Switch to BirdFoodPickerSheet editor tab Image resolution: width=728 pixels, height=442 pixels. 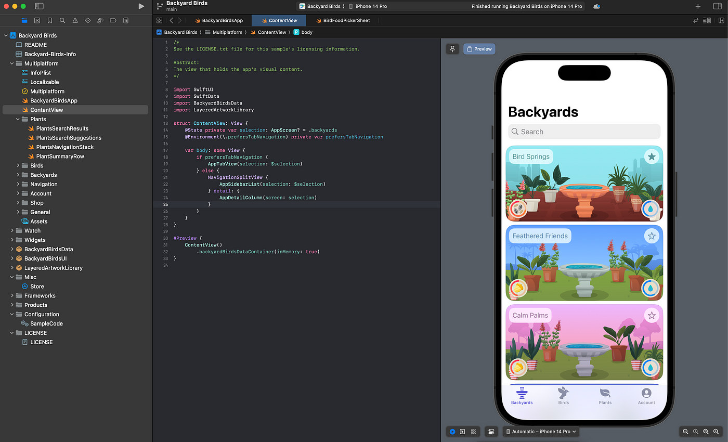click(343, 21)
